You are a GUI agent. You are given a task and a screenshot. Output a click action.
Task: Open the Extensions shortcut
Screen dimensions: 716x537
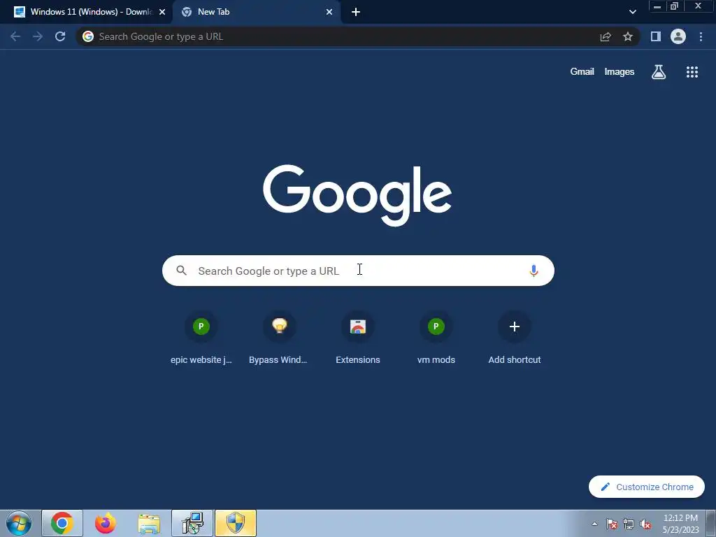pos(358,338)
